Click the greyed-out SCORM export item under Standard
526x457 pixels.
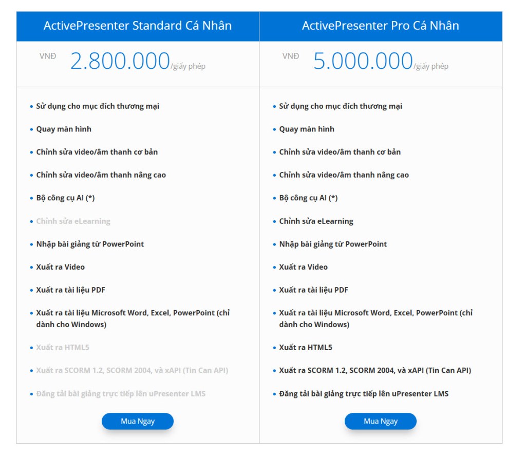tap(132, 370)
